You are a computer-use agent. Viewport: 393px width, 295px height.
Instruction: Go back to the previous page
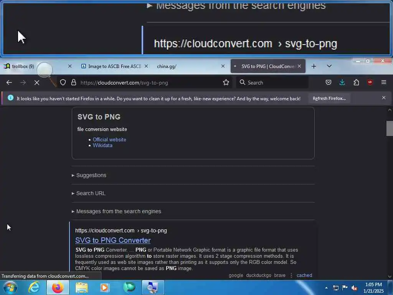coord(9,83)
